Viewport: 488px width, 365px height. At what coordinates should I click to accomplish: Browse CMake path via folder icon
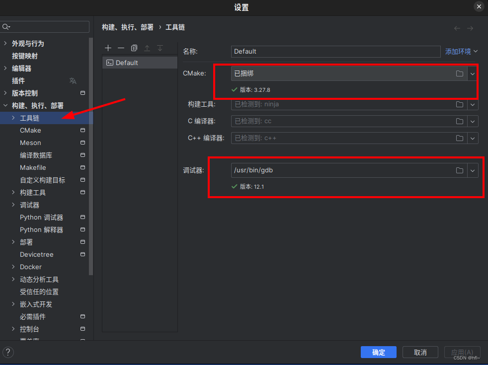459,73
